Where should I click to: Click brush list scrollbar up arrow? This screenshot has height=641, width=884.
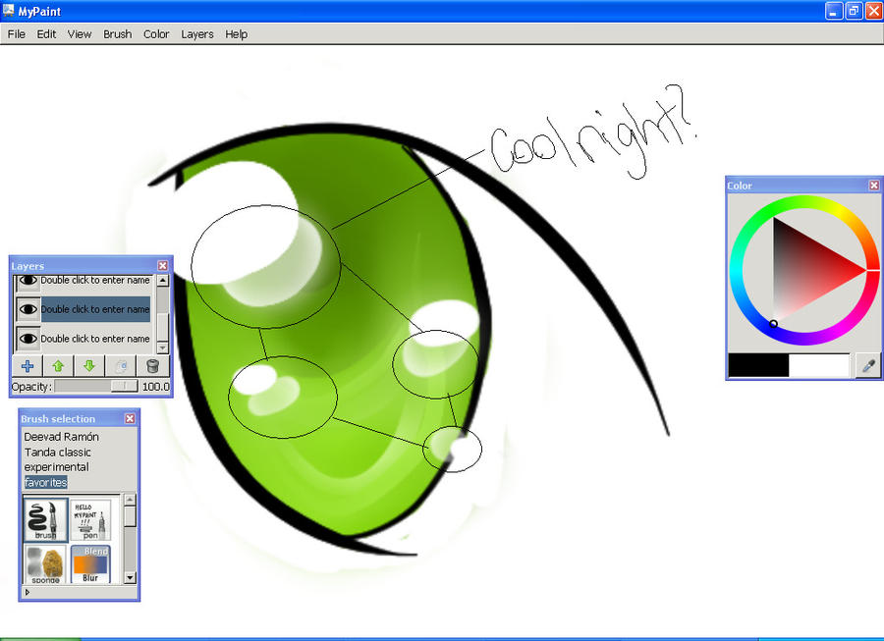130,500
